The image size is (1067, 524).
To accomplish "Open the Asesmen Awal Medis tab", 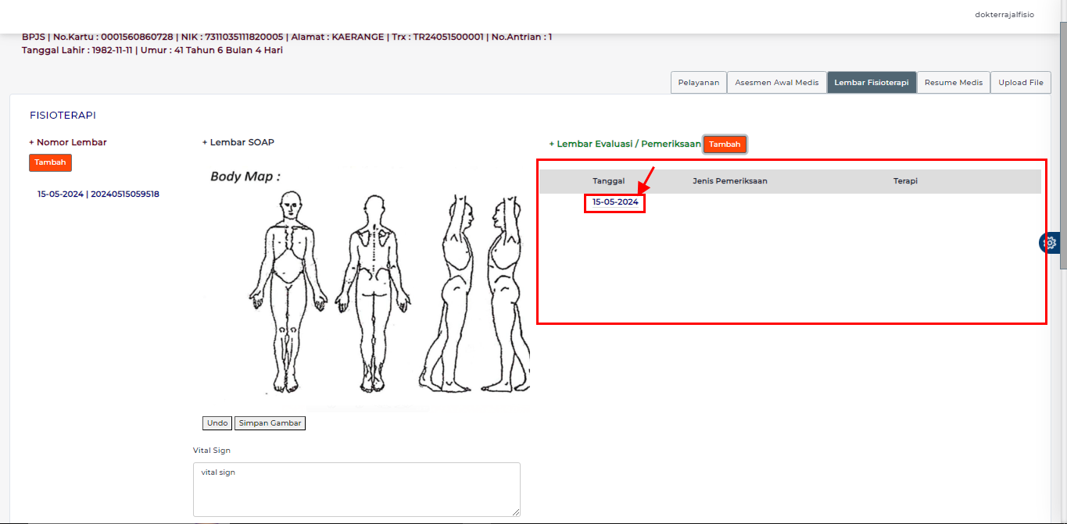I will (x=776, y=81).
